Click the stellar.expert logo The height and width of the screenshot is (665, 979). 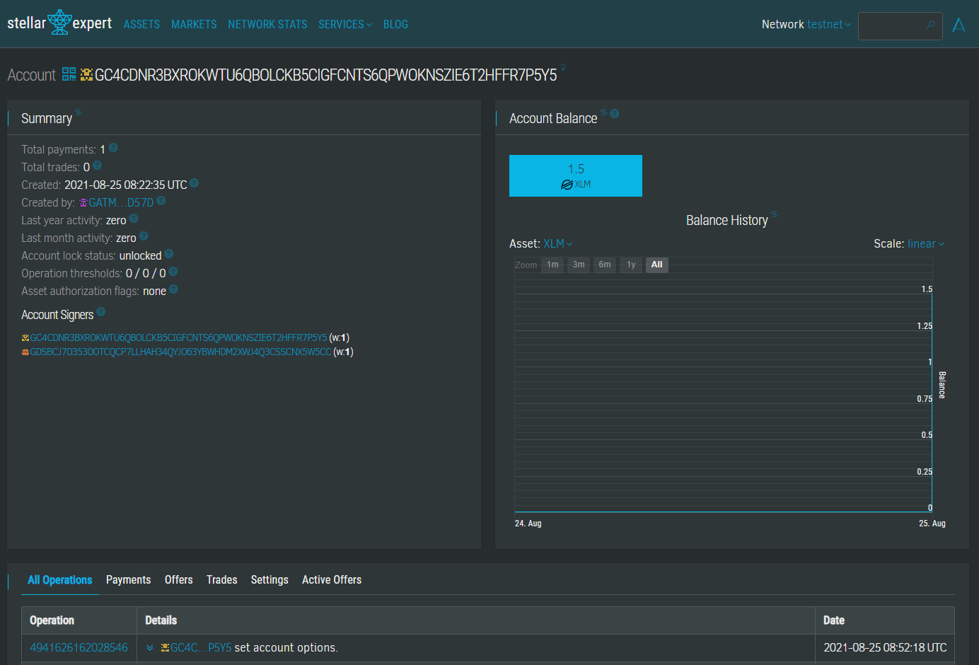(59, 23)
